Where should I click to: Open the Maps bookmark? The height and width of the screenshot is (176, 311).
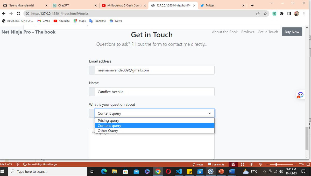(x=80, y=21)
